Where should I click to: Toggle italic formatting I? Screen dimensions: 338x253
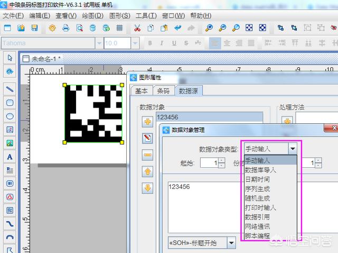coord(162,43)
